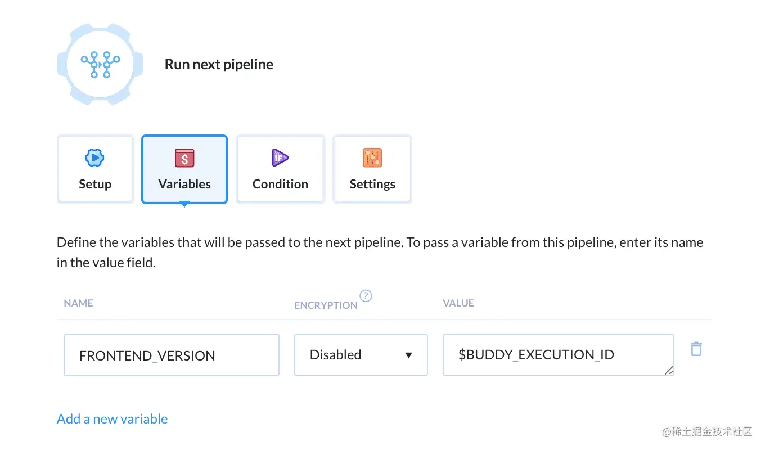Viewport: 765px width, 450px height.
Task: Click the blue play-gear Setup icon
Action: pos(94,158)
